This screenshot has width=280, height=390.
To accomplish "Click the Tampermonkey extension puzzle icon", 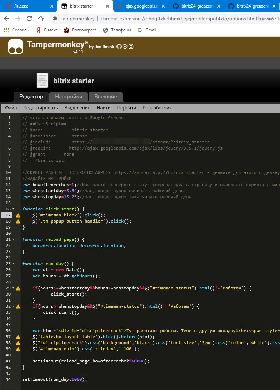I will click(55, 18).
